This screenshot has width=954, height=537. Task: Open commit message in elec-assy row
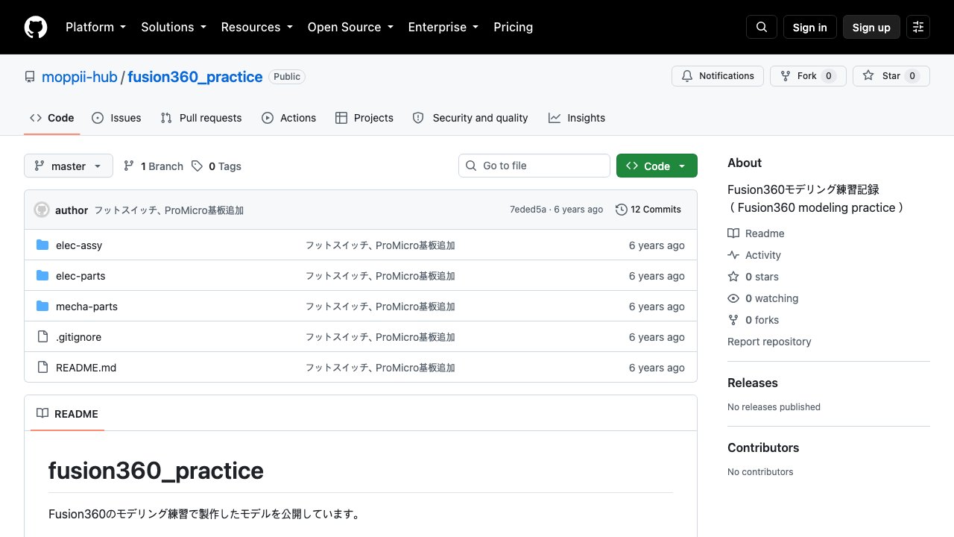pyautogui.click(x=380, y=245)
